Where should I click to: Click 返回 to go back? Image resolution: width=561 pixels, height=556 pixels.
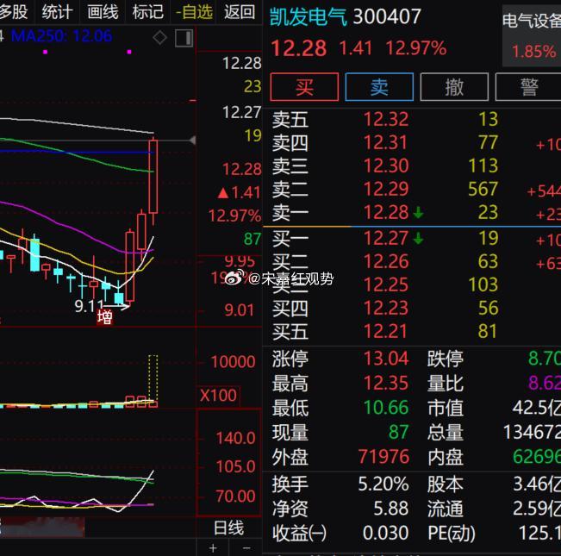240,12
